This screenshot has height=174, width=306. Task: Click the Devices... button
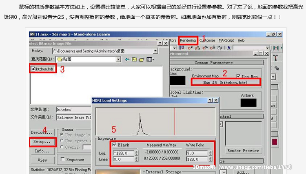tap(42, 132)
